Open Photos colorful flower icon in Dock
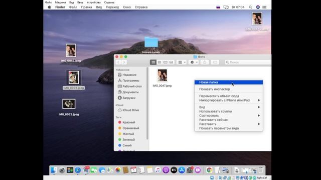This screenshot has height=180, width=321. [x=118, y=170]
